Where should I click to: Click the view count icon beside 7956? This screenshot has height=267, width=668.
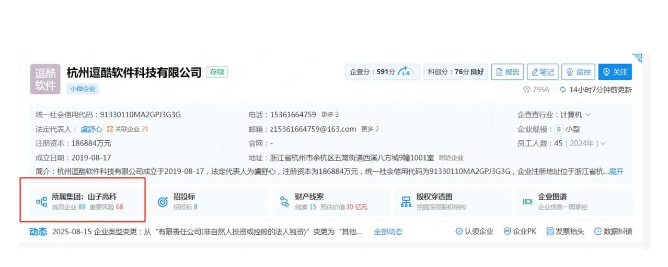point(527,90)
